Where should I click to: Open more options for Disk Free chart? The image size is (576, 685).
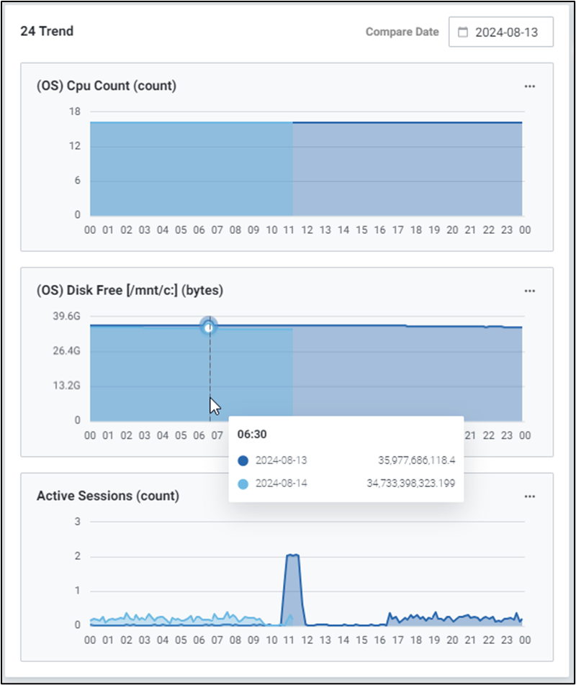pos(530,291)
